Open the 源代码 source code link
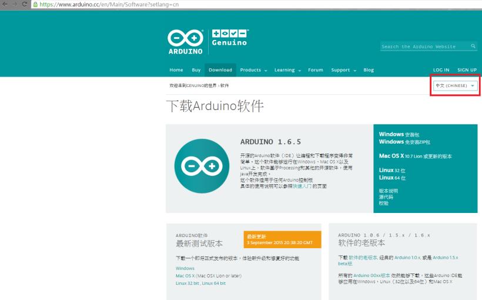The height and width of the screenshot is (300, 482). (386, 197)
